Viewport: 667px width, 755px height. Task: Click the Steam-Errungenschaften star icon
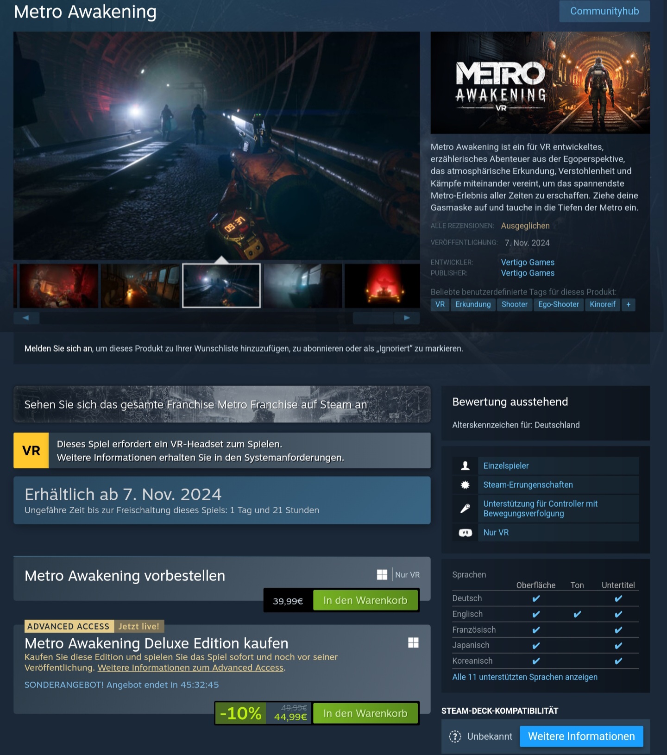click(465, 484)
